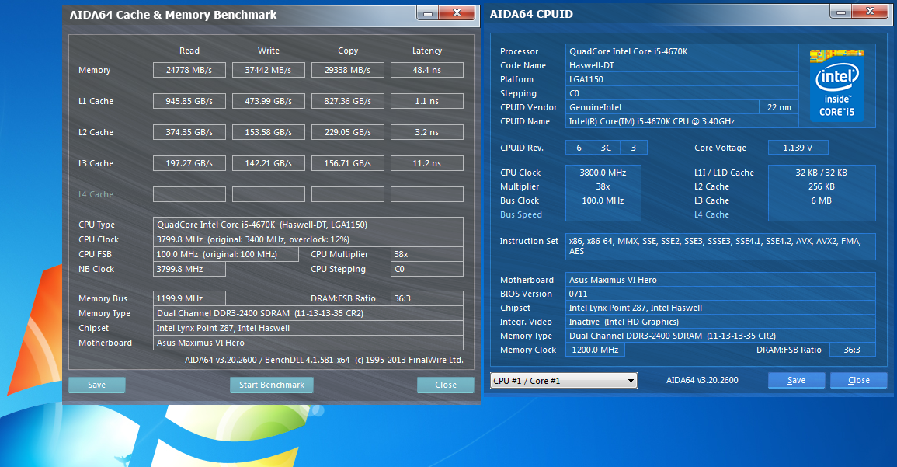Click the Bus Clock value 100.0 MHz in CPUID
This screenshot has width=897, height=467.
603,200
